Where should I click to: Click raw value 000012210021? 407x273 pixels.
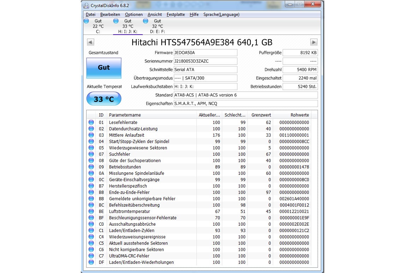[294, 212]
